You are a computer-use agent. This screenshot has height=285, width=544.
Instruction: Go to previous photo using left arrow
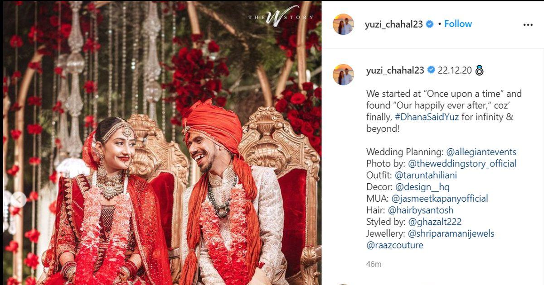18,199
